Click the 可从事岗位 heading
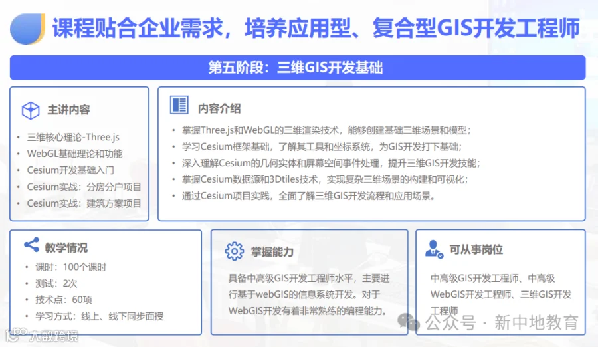Screen dimensions: 598x347 pyautogui.click(x=476, y=250)
